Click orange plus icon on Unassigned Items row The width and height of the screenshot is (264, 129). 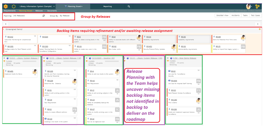click(x=260, y=29)
